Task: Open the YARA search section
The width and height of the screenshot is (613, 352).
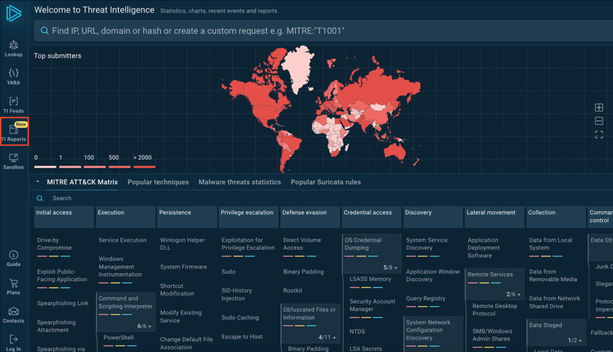Action: coord(13,76)
